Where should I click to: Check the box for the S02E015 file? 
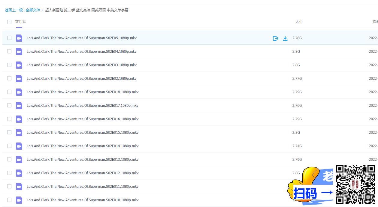[9, 132]
